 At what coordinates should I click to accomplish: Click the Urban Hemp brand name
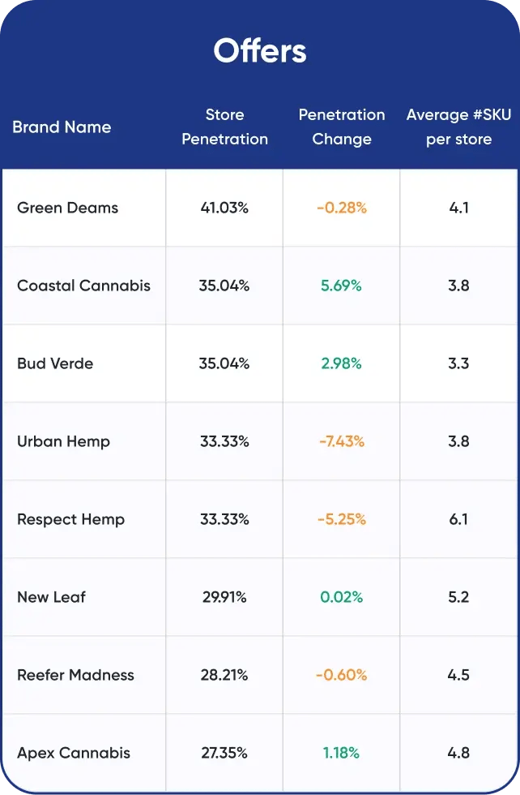click(x=63, y=441)
